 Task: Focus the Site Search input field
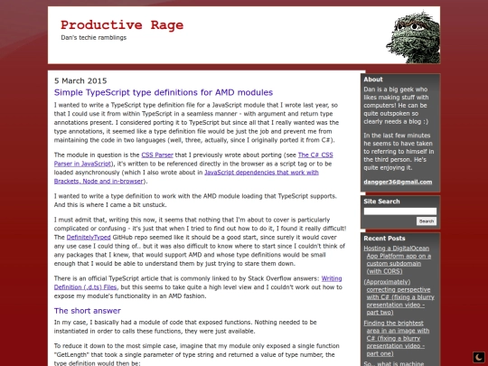click(x=400, y=211)
